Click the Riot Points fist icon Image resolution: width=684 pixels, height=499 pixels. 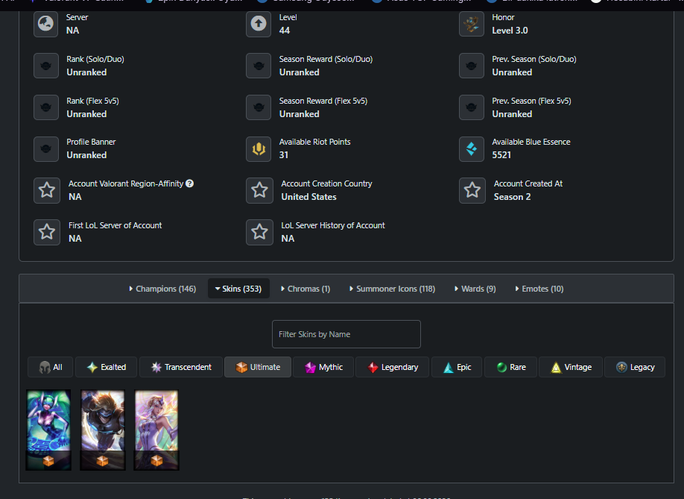(259, 149)
